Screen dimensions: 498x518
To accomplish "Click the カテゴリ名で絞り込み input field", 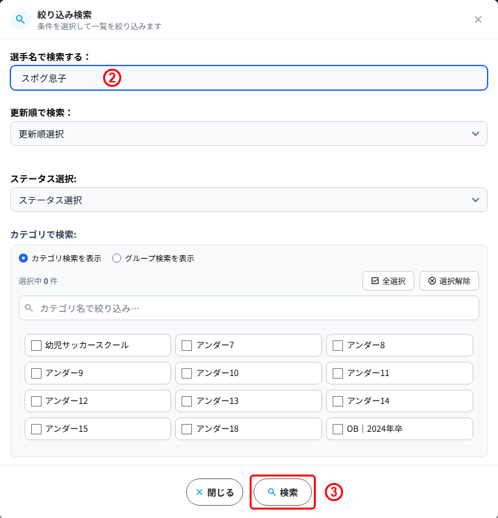I will (x=249, y=308).
